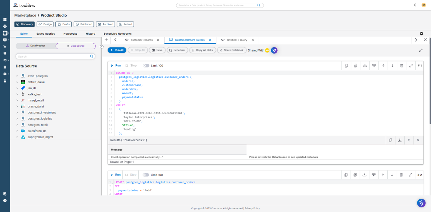Toggle Limit 100 on the first cell
Viewport: 431px width, 212px height.
coord(146,65)
